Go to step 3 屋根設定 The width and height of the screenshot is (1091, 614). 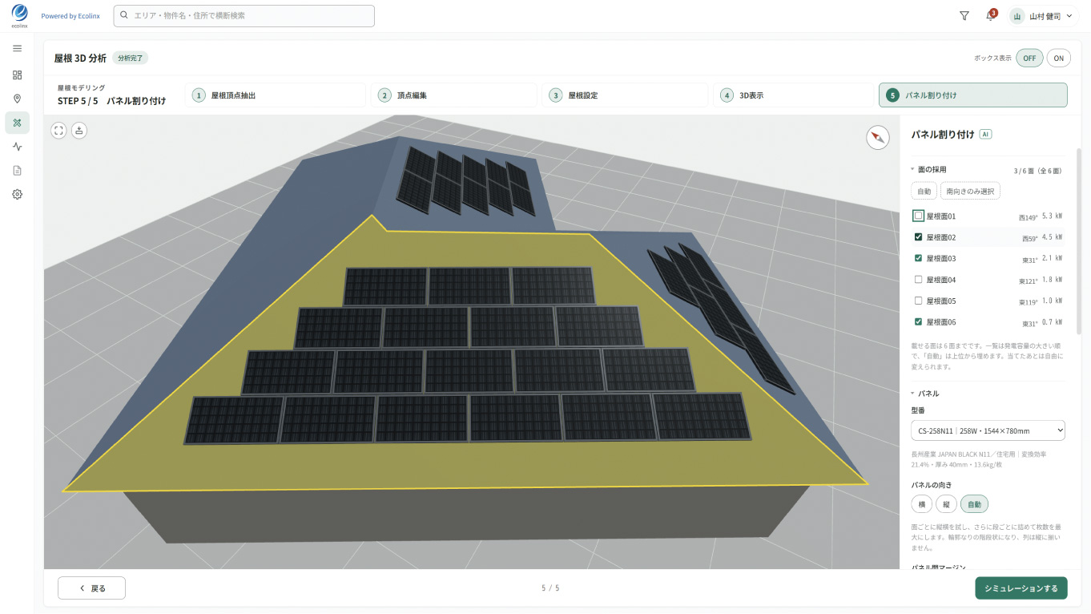[625, 95]
